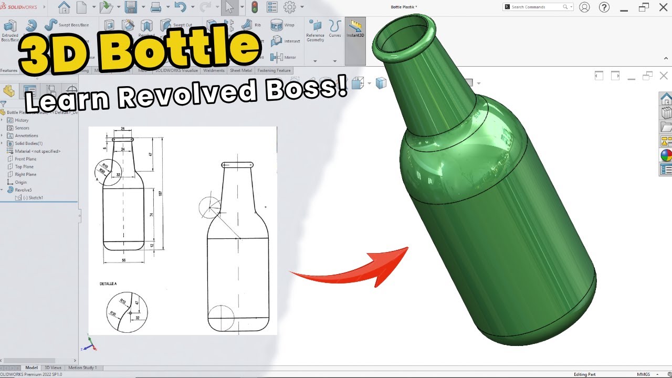The width and height of the screenshot is (672, 378).
Task: Select the Intersect tool
Action: click(x=286, y=41)
